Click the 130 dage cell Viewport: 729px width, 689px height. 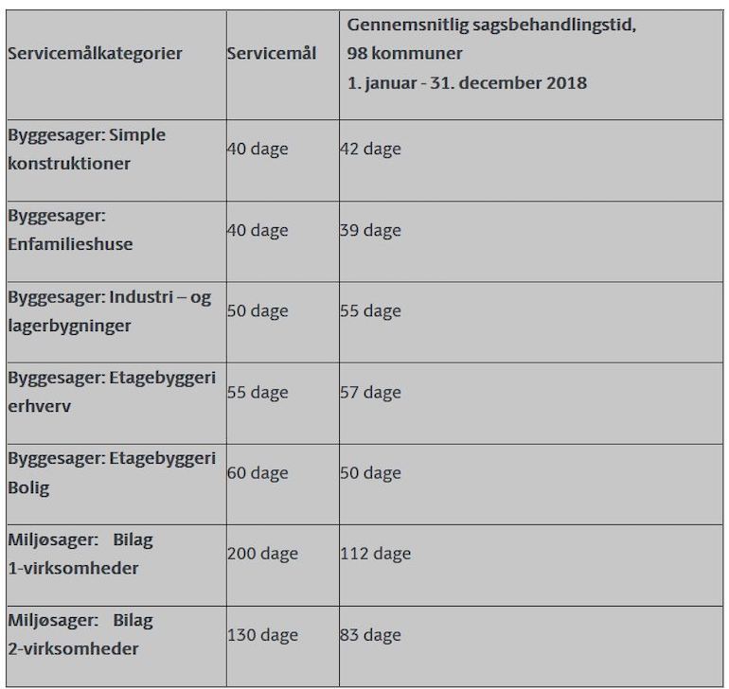262,635
